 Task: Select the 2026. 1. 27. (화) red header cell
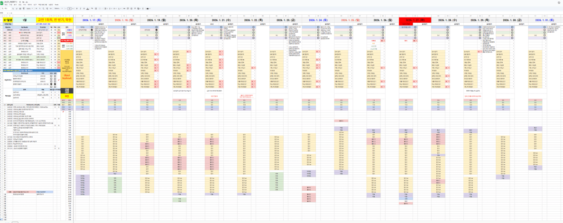(x=415, y=20)
